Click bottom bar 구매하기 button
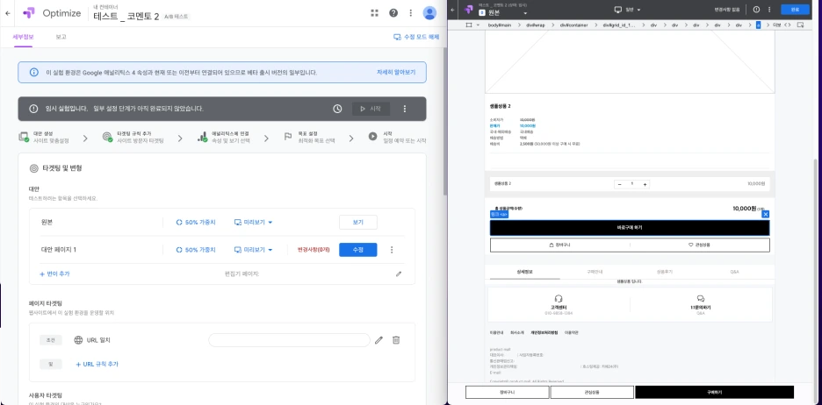Image resolution: width=822 pixels, height=405 pixels. point(715,392)
